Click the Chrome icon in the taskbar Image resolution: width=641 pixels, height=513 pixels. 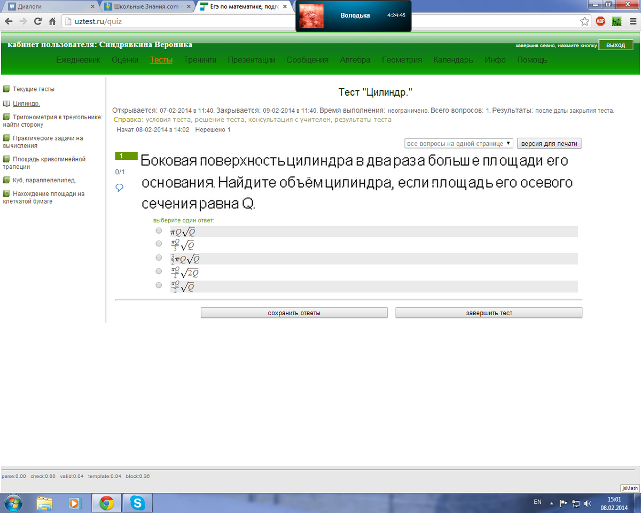tap(106, 503)
